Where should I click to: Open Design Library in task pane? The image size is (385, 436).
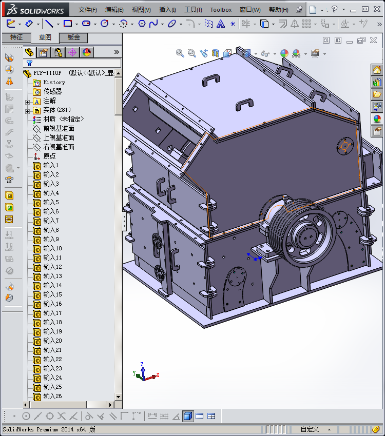pos(377,82)
